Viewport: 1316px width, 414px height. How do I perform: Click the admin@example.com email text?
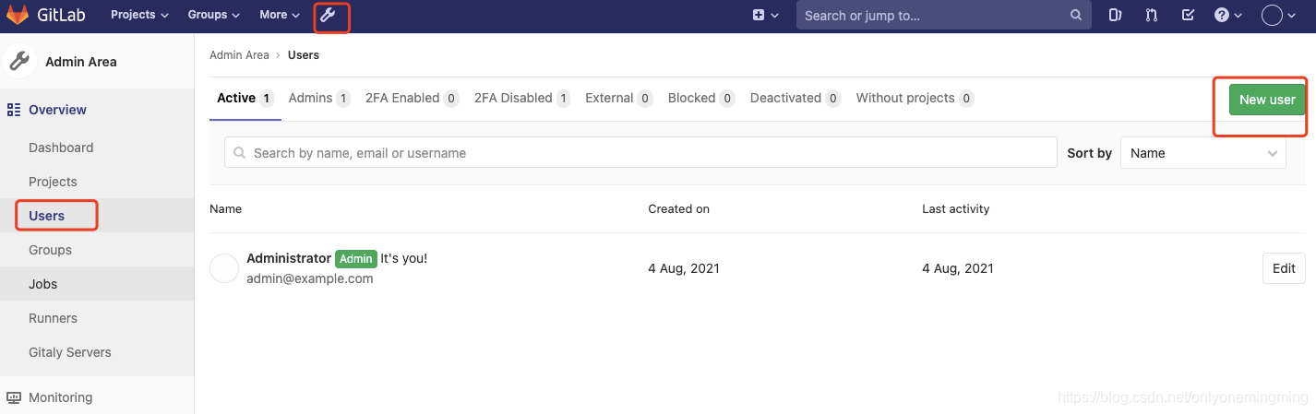(310, 278)
